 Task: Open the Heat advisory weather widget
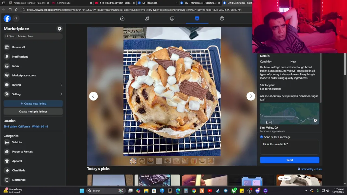tap(13, 191)
